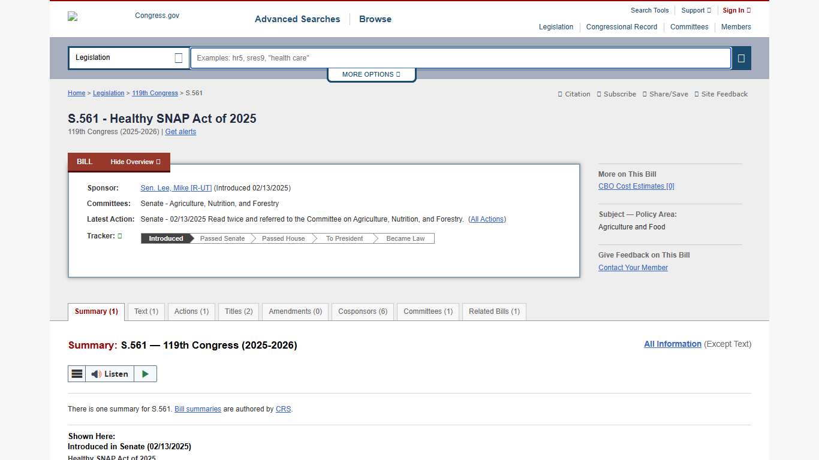The image size is (819, 460).
Task: Open Sen. Lee, Mike's member page
Action: point(176,187)
